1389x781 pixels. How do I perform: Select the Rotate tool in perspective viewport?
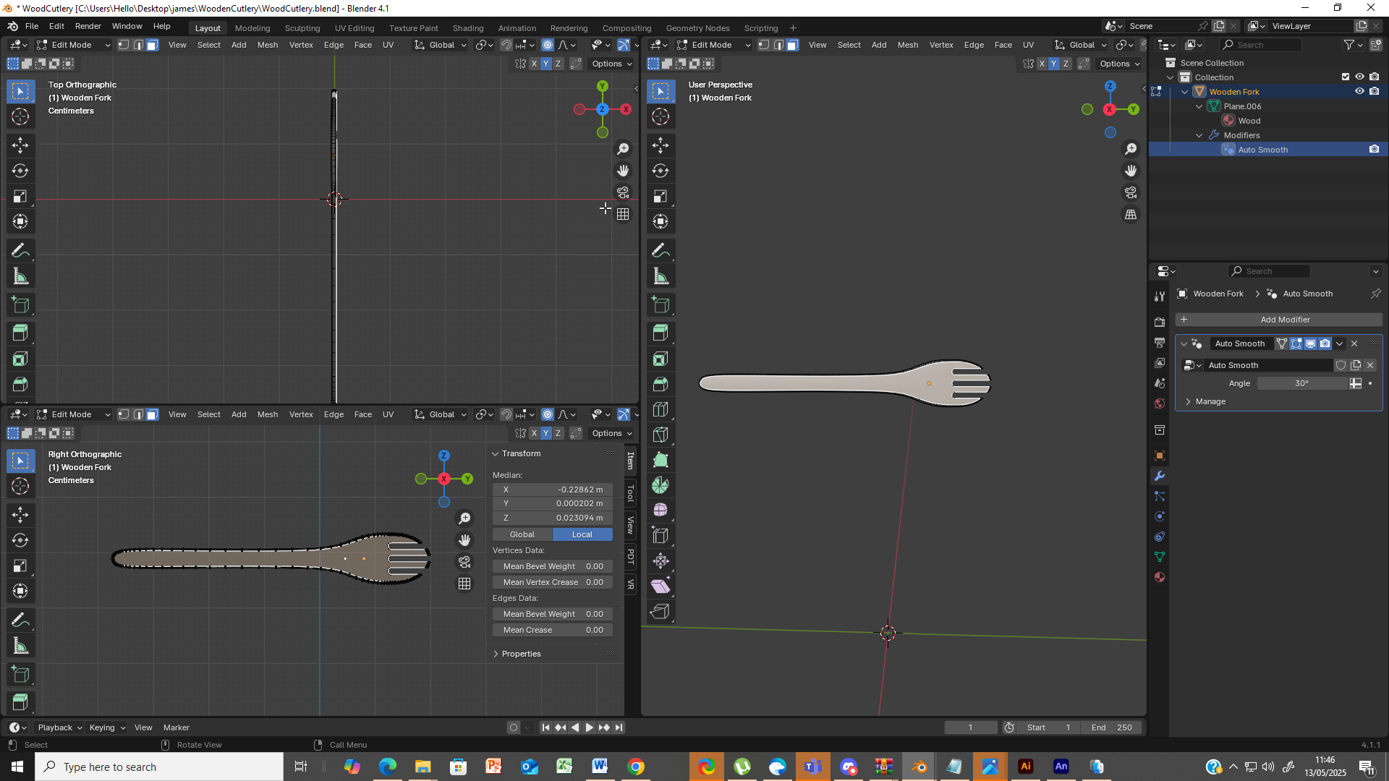pyautogui.click(x=660, y=171)
